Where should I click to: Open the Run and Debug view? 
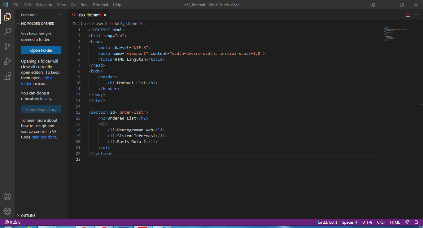[x=7, y=61]
